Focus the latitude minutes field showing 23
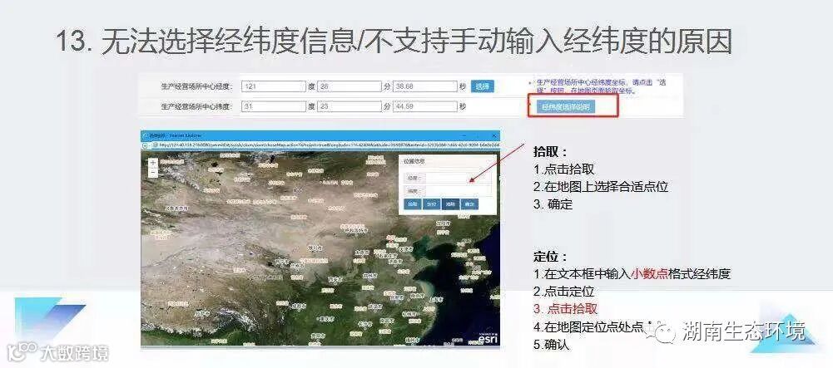The width and height of the screenshot is (833, 368). (350, 106)
